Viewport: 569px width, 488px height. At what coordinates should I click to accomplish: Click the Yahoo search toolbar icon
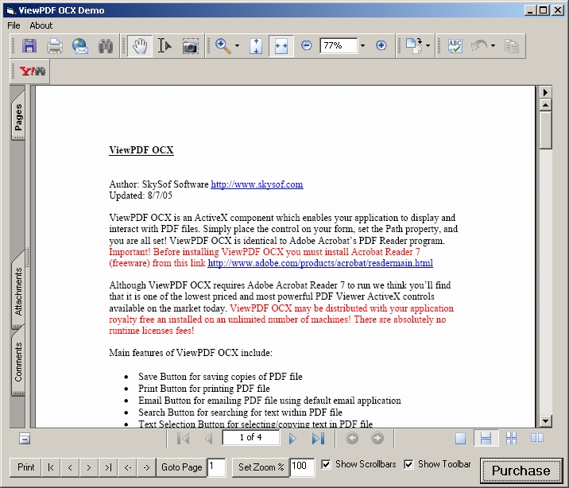[33, 71]
